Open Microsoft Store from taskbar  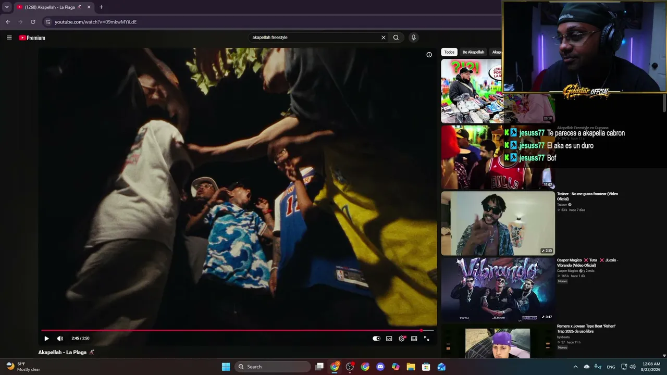[426, 367]
